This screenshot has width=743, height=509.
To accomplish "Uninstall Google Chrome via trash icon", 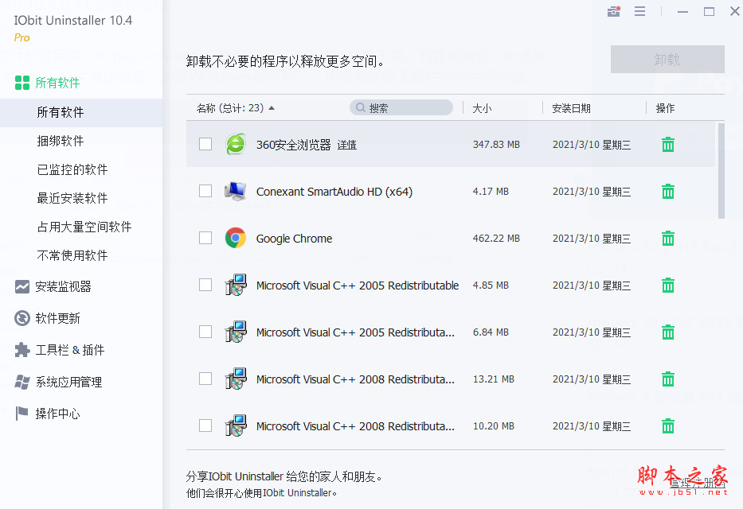I will tap(668, 238).
